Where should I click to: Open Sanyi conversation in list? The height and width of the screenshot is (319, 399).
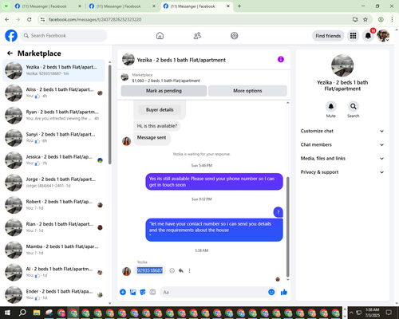(x=53, y=138)
